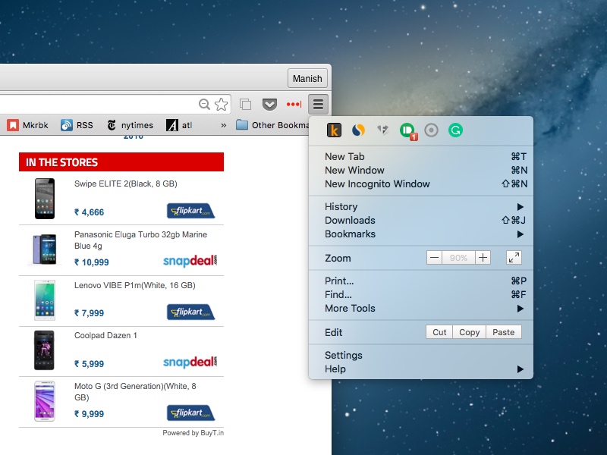Open Panasonic Eluga Turbo 32gb Marine Blue link
This screenshot has width=607, height=455.
[140, 240]
